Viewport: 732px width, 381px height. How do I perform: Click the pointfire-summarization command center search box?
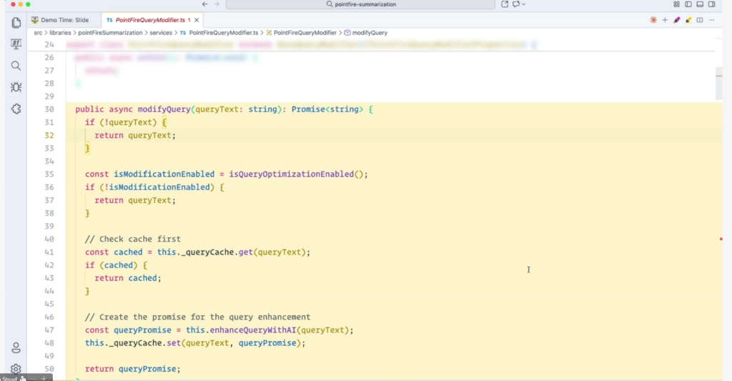click(x=365, y=4)
